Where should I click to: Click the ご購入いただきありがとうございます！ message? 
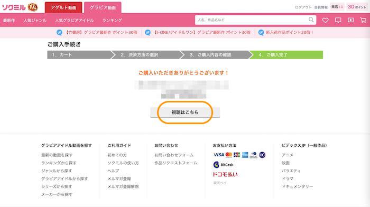(x=184, y=73)
